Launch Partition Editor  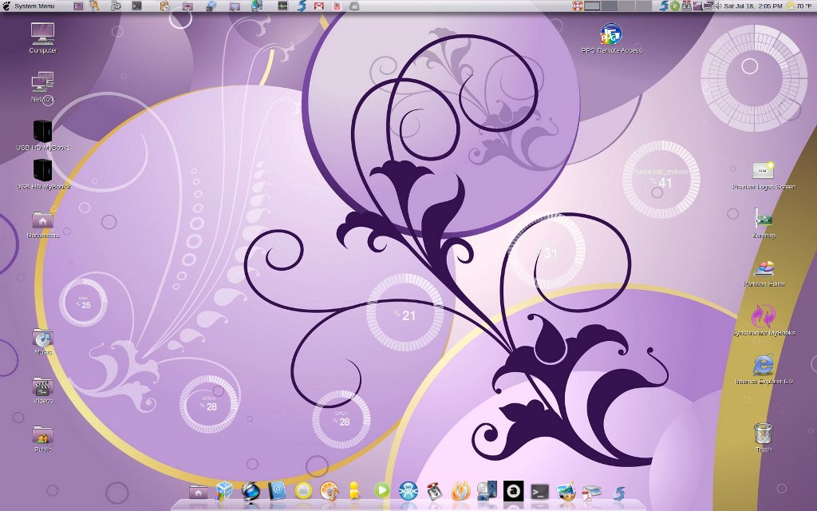pyautogui.click(x=764, y=273)
